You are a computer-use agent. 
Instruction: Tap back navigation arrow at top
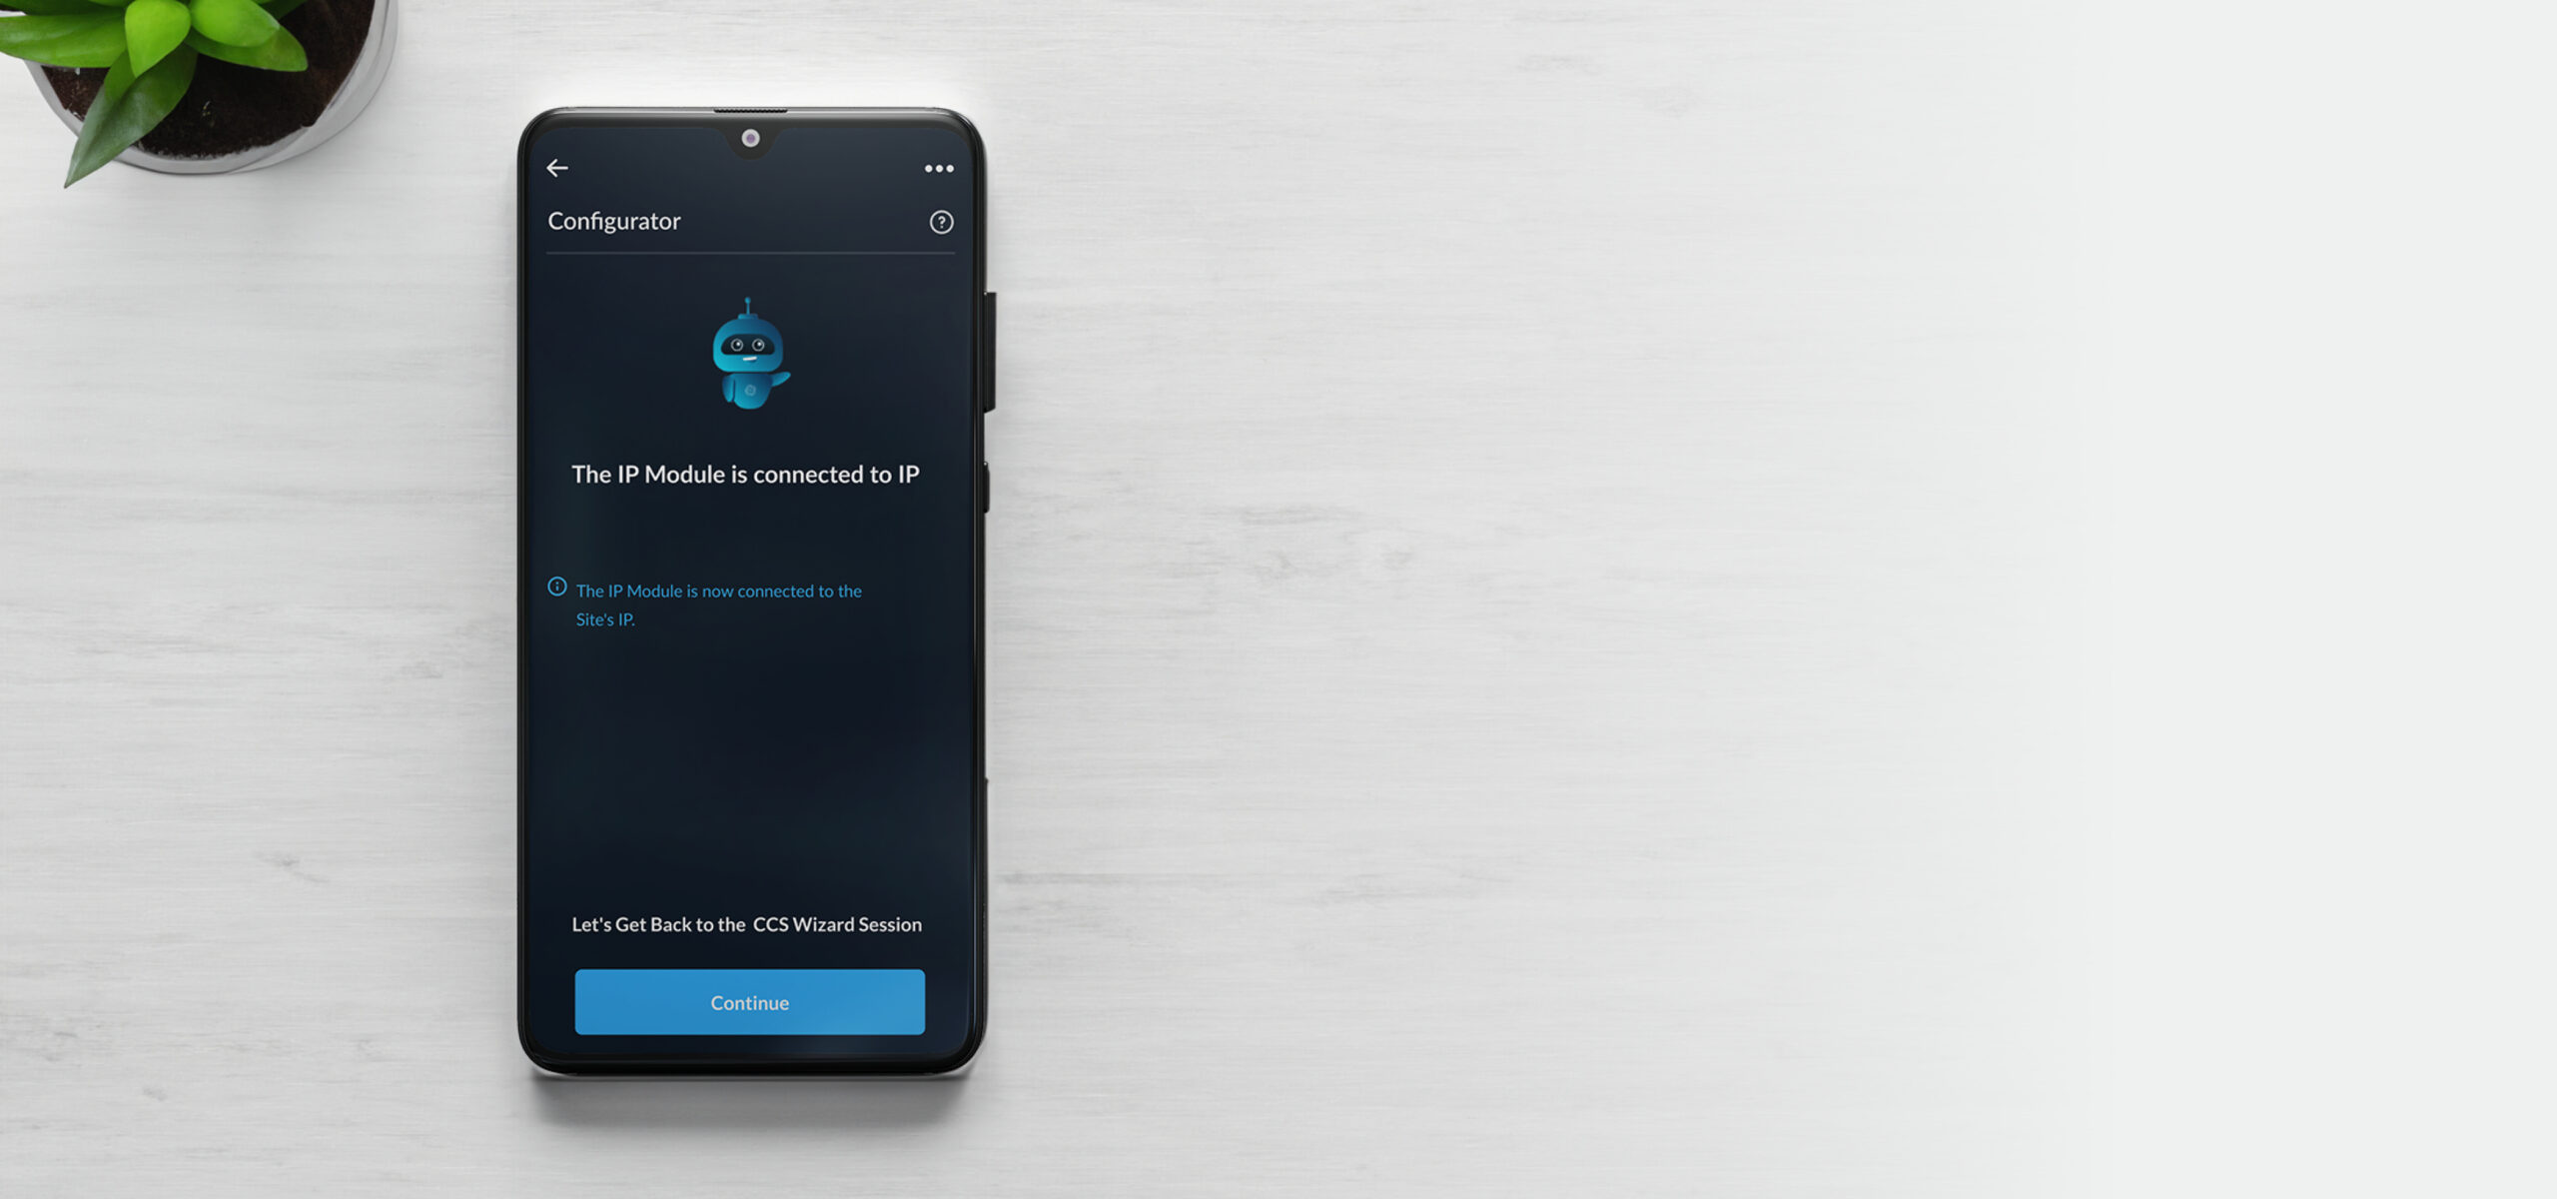(x=557, y=168)
